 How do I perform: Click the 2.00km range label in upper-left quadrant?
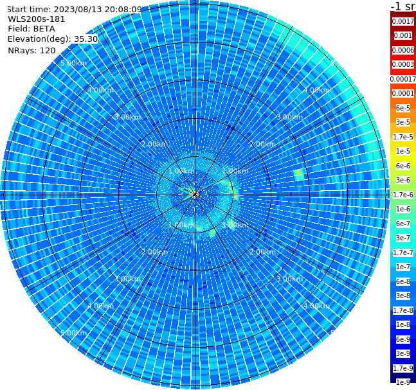click(154, 144)
